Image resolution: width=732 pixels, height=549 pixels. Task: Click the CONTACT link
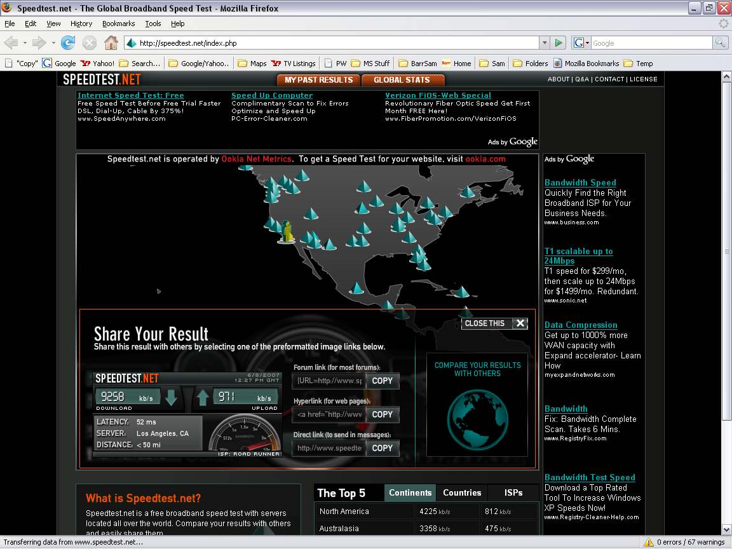(x=609, y=79)
